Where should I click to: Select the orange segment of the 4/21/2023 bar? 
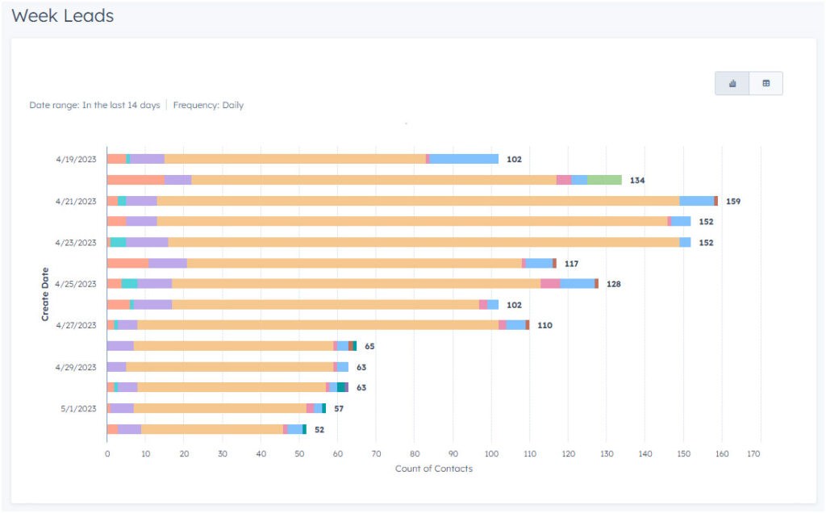418,201
